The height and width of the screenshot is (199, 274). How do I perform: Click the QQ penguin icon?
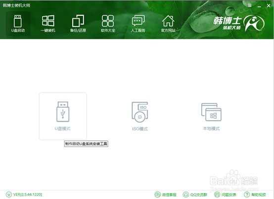[x=186, y=195]
